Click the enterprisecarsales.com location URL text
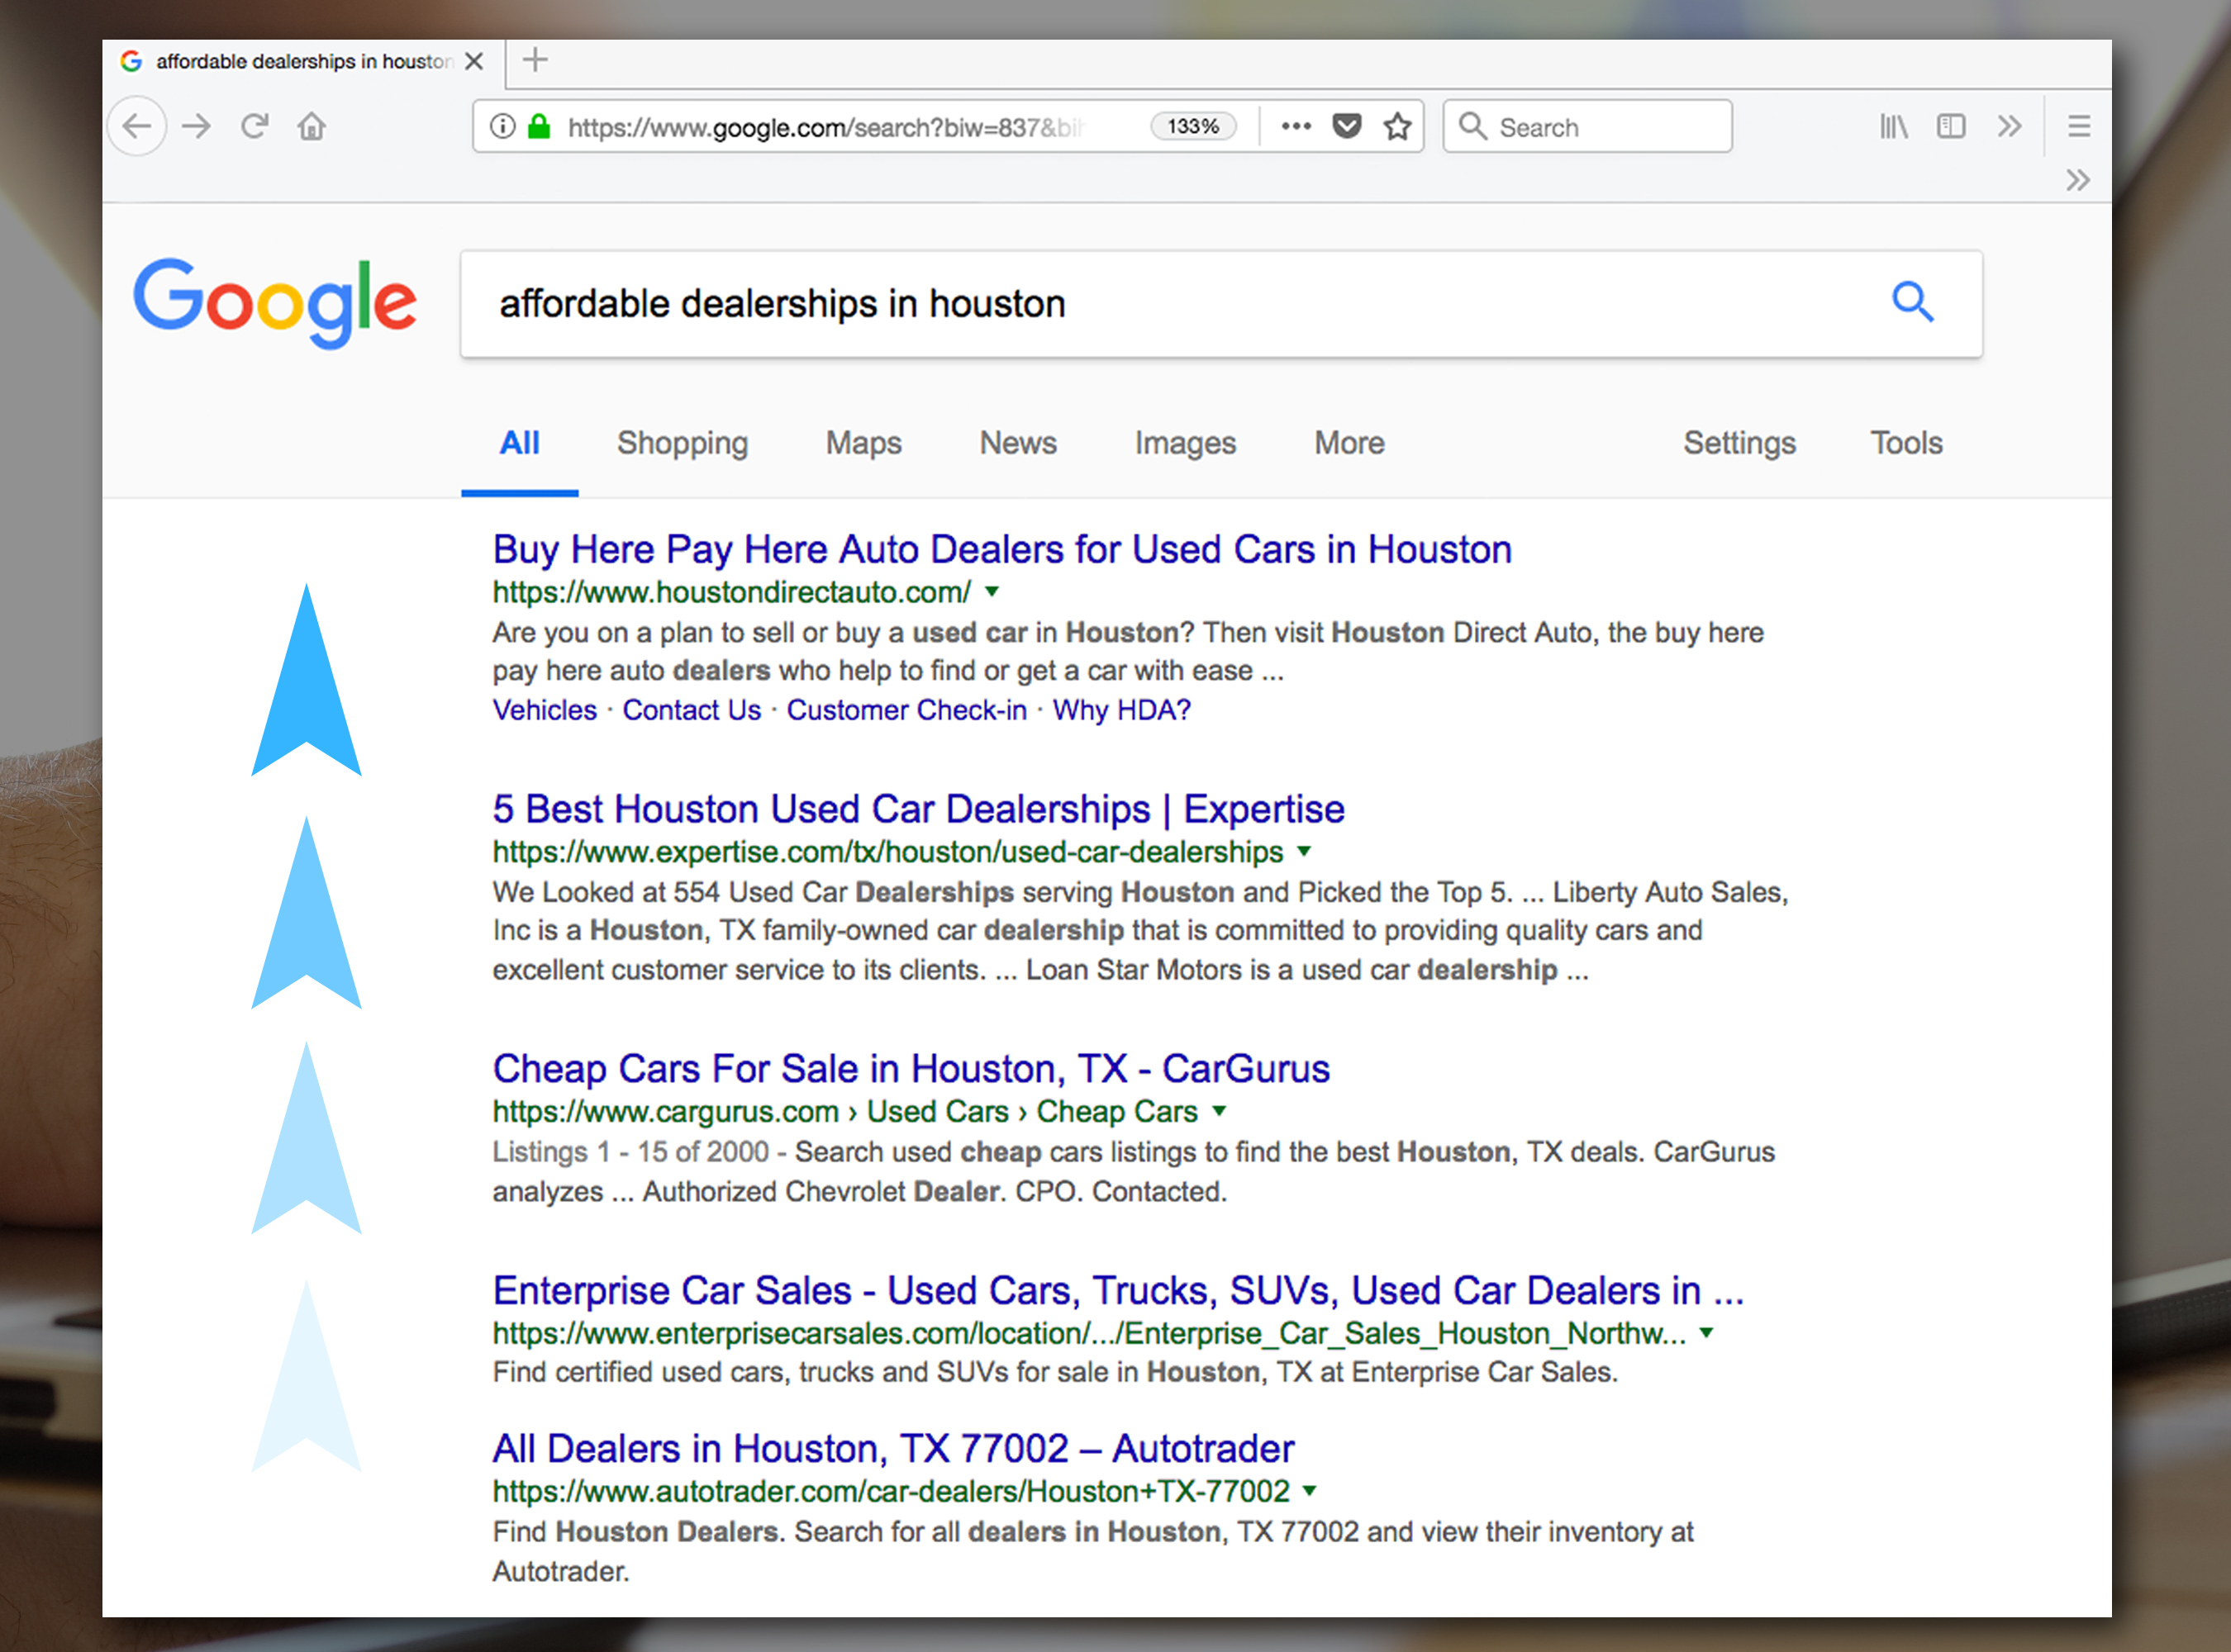This screenshot has width=2231, height=1652. (1088, 1333)
